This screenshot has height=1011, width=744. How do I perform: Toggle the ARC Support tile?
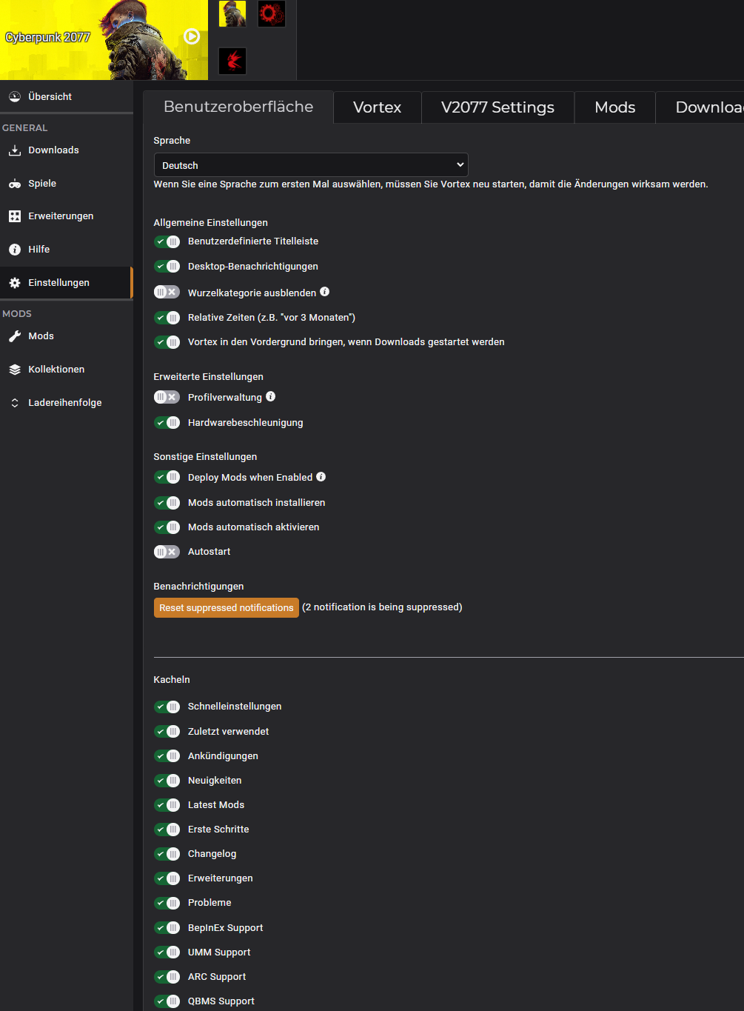click(x=167, y=977)
